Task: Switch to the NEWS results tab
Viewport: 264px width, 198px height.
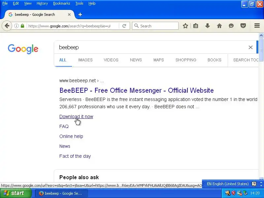Action: pyautogui.click(x=136, y=60)
